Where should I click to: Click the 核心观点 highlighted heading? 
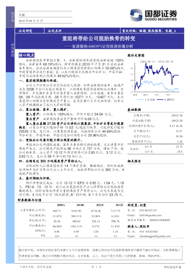[27, 55]
